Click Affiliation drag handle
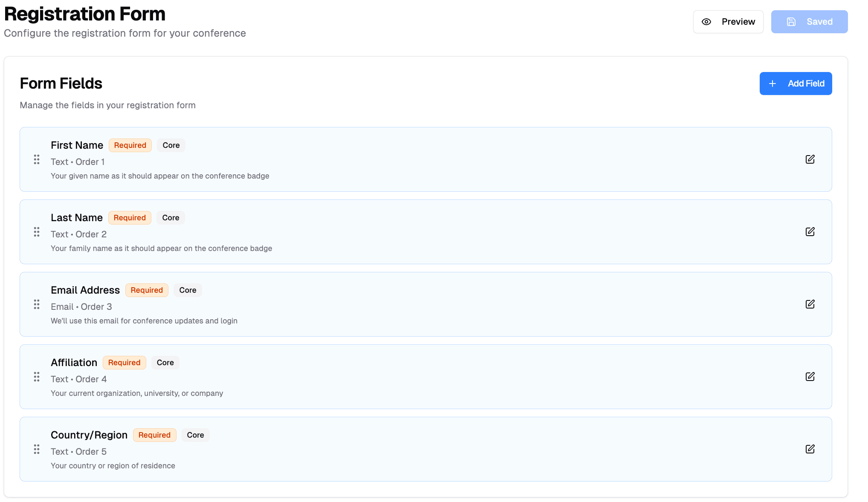The image size is (868, 502). pyautogui.click(x=37, y=377)
